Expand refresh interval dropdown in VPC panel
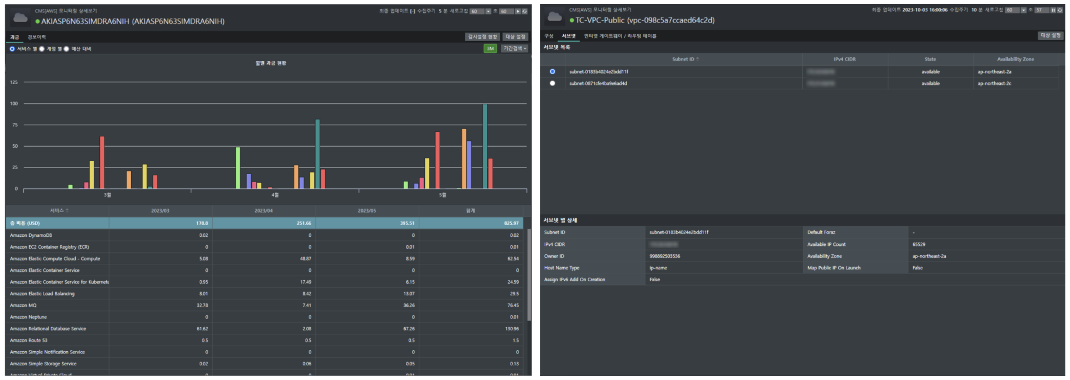 1023,10
